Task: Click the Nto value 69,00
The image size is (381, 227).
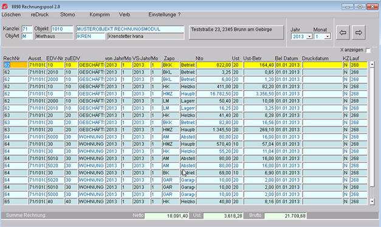Action: 214,173
